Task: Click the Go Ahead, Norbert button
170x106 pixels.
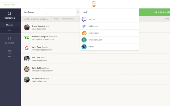Action: [x=155, y=12]
